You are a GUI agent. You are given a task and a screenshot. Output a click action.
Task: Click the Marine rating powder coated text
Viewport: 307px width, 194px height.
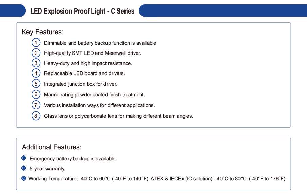[x=94, y=95]
